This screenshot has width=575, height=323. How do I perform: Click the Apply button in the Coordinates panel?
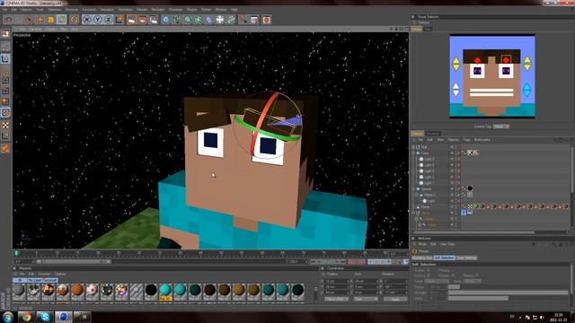pyautogui.click(x=395, y=299)
